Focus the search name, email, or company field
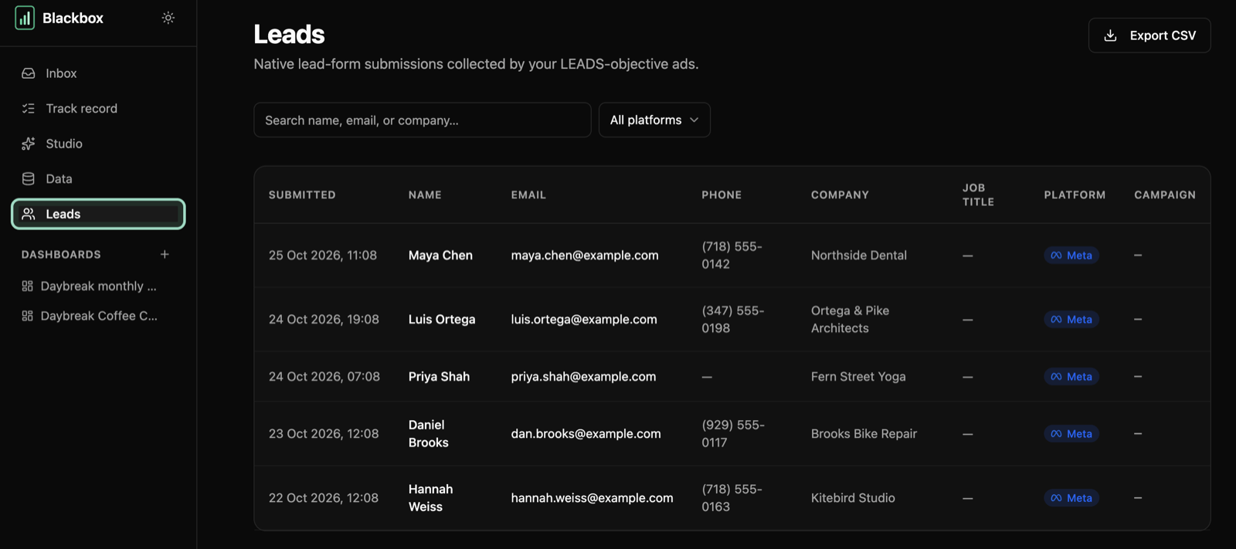The width and height of the screenshot is (1236, 549). click(422, 120)
